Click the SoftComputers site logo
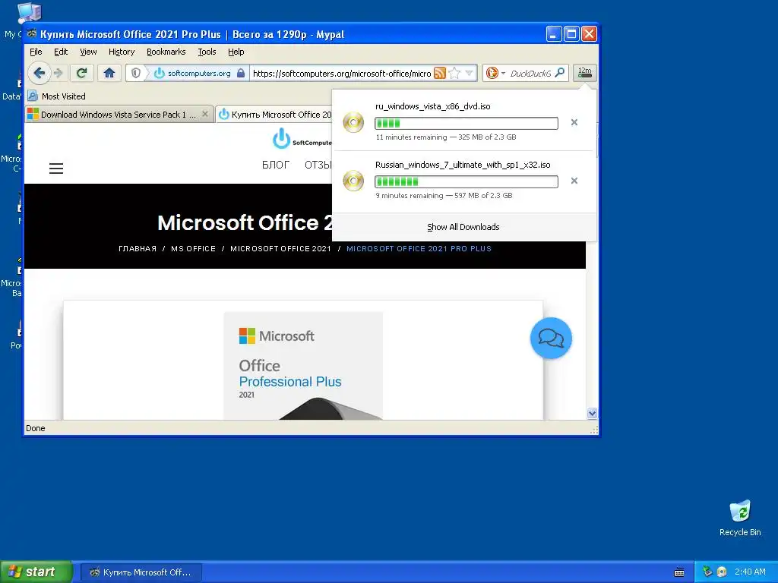This screenshot has height=583, width=778. tap(302, 139)
